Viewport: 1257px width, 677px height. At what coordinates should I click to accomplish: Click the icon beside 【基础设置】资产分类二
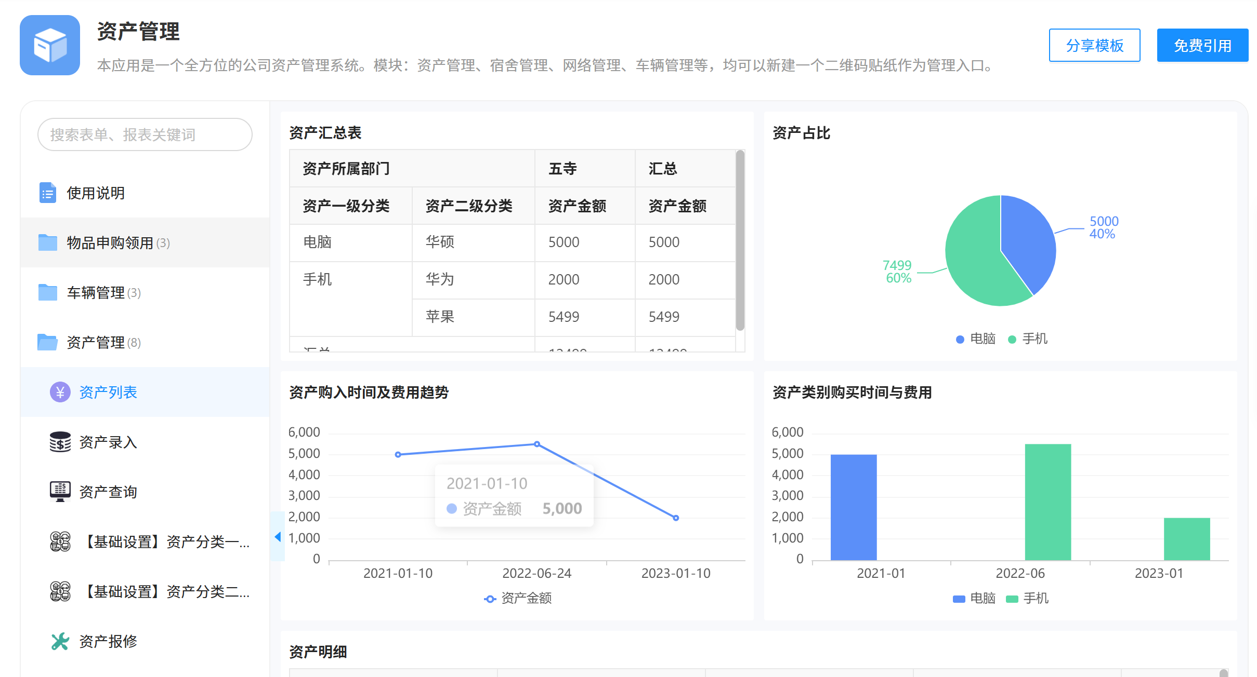(x=60, y=591)
